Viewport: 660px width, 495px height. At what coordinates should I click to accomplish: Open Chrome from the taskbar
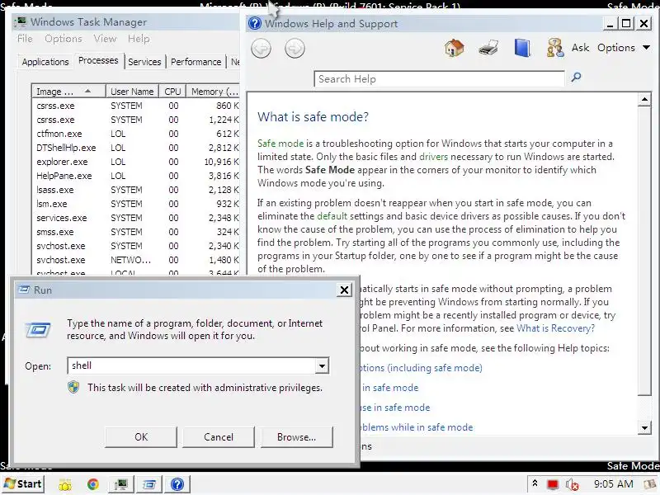click(x=93, y=484)
